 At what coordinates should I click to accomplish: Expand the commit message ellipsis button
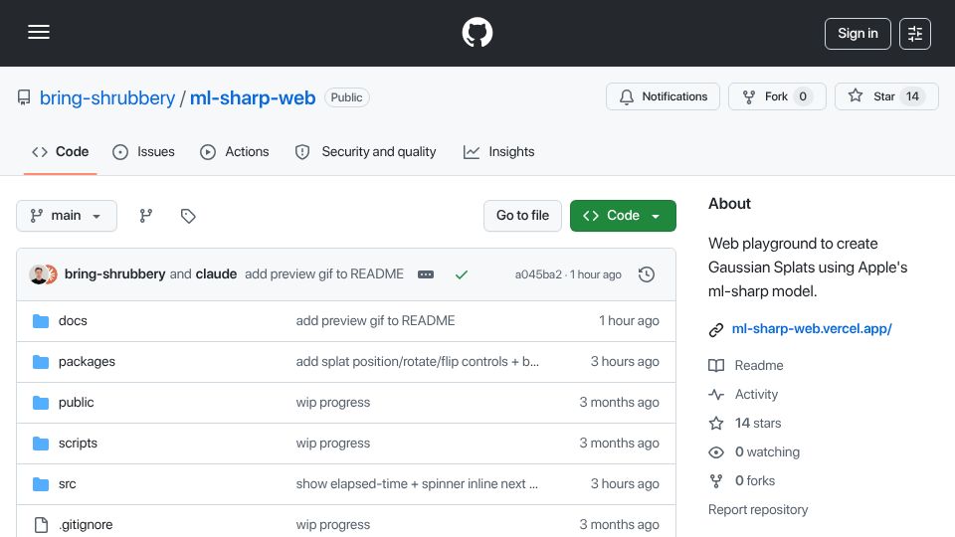[426, 274]
